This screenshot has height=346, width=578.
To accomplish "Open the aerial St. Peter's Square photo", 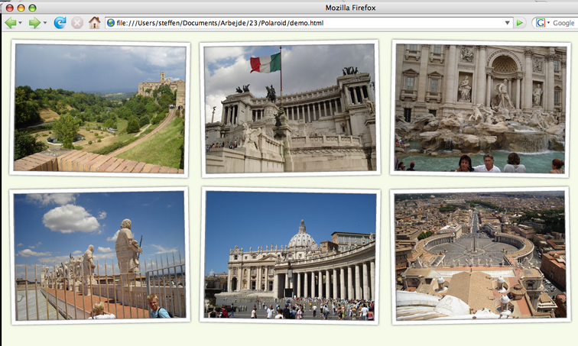I will [479, 255].
